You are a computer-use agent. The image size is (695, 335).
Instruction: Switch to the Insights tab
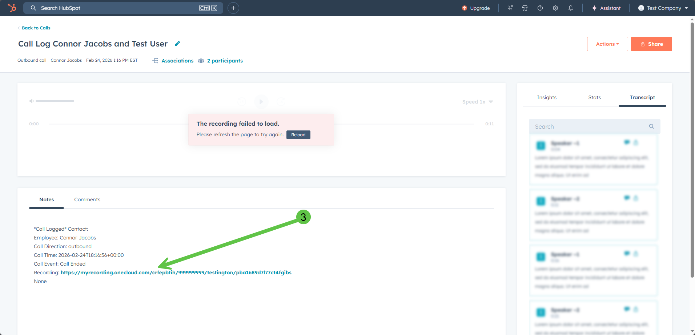[x=547, y=97]
